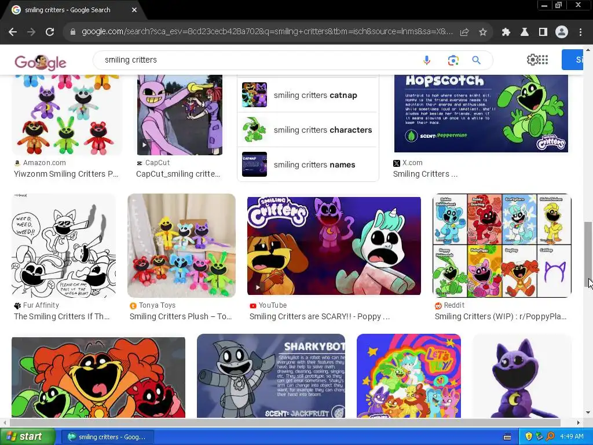The image size is (593, 445).
Task: Open the Fur Affinity comic image
Action: pyautogui.click(x=64, y=246)
